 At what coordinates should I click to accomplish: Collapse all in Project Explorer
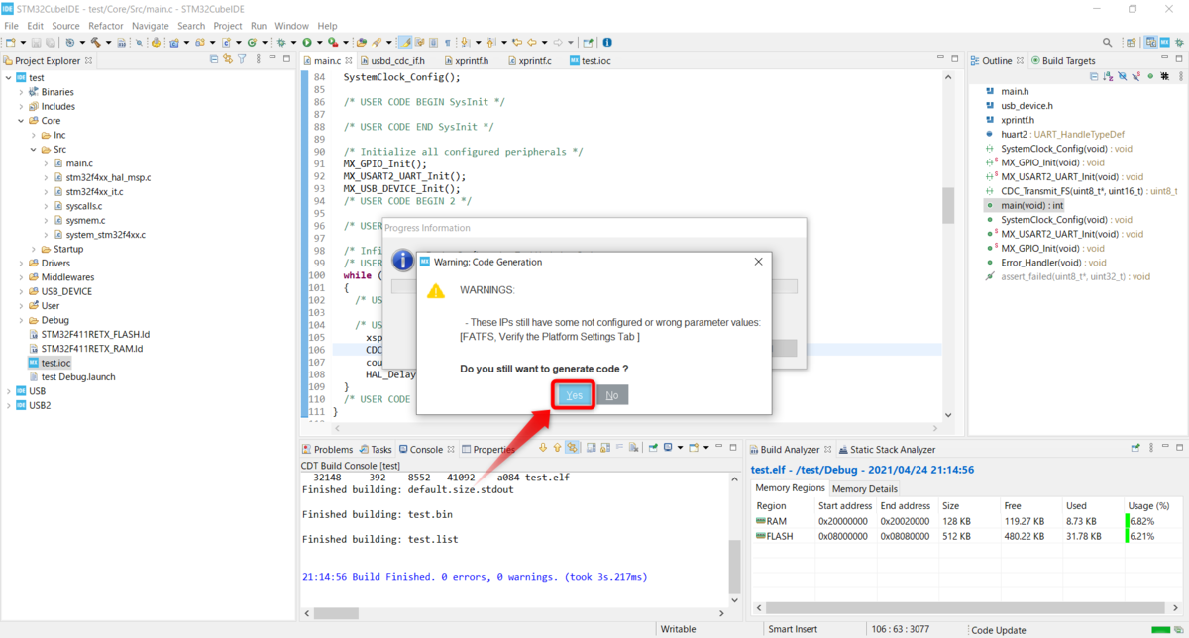pyautogui.click(x=214, y=60)
